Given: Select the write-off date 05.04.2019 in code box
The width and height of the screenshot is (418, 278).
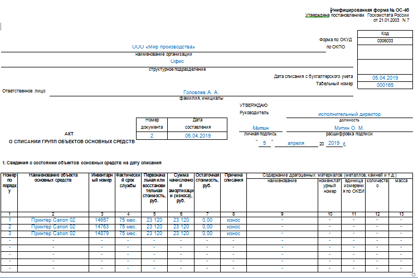Looking at the screenshot, I should pyautogui.click(x=385, y=78).
